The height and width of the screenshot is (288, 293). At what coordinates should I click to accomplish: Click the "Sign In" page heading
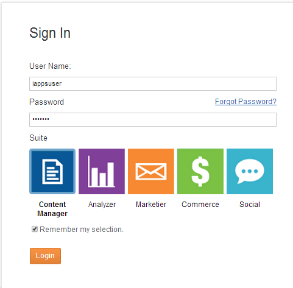[x=50, y=33]
